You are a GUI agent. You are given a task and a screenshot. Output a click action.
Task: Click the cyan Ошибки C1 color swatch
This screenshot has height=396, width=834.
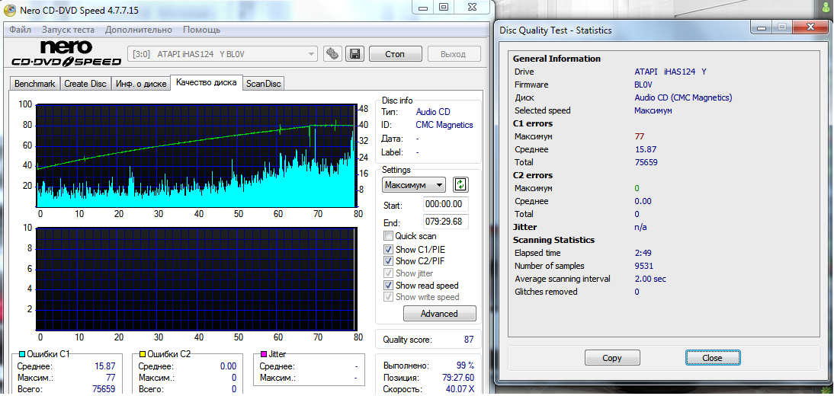click(21, 354)
